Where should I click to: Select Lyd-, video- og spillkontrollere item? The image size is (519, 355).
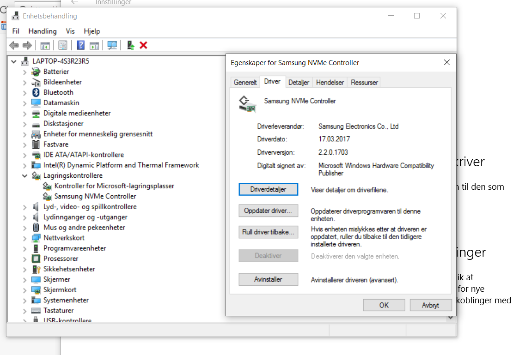[90, 207]
